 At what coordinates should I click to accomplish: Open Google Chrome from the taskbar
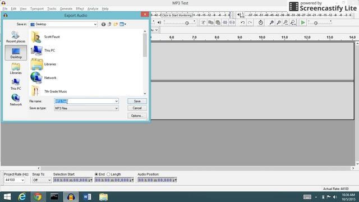tap(38, 197)
